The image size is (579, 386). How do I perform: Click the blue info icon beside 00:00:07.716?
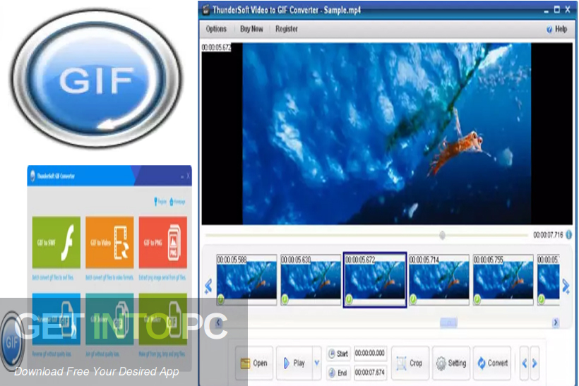(569, 234)
